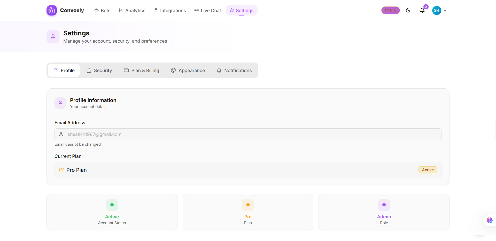Click the 'Profile Information' heading

coord(93,100)
